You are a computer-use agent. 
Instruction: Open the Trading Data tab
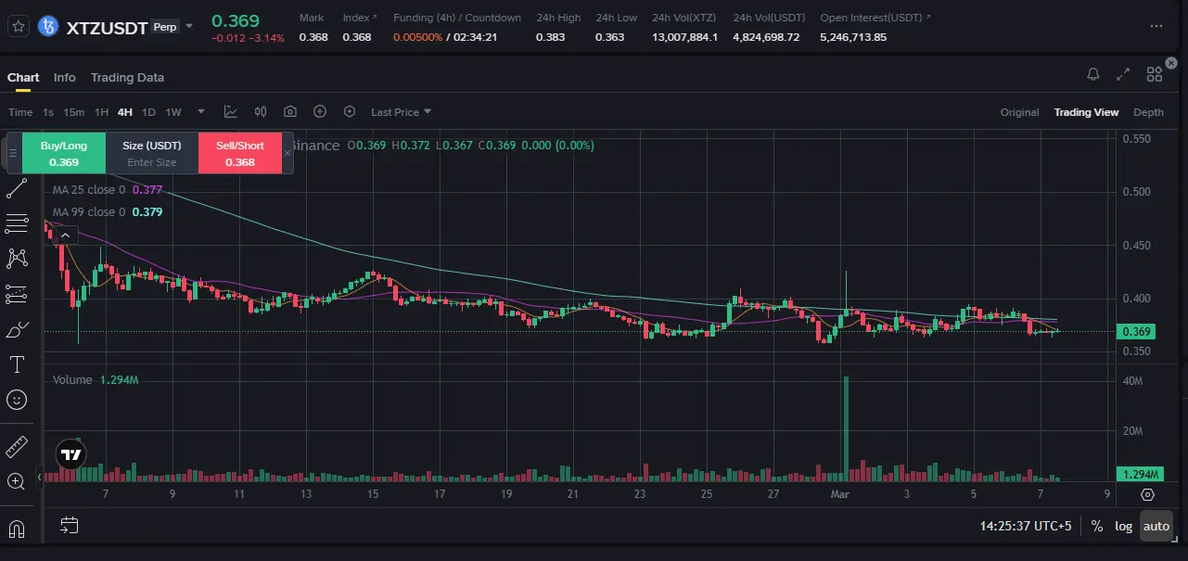[x=127, y=77]
